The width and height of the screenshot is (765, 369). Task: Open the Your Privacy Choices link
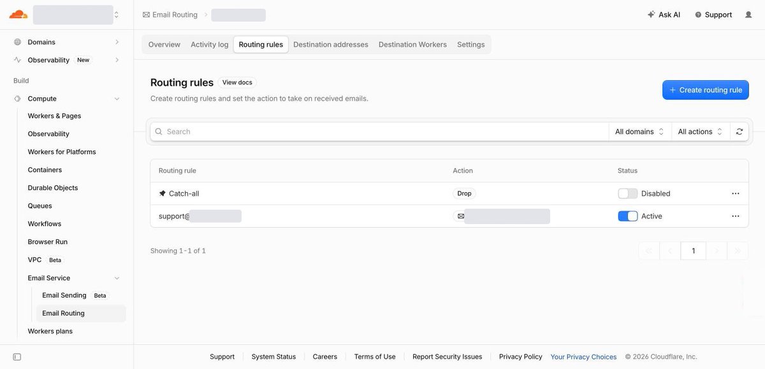click(583, 357)
